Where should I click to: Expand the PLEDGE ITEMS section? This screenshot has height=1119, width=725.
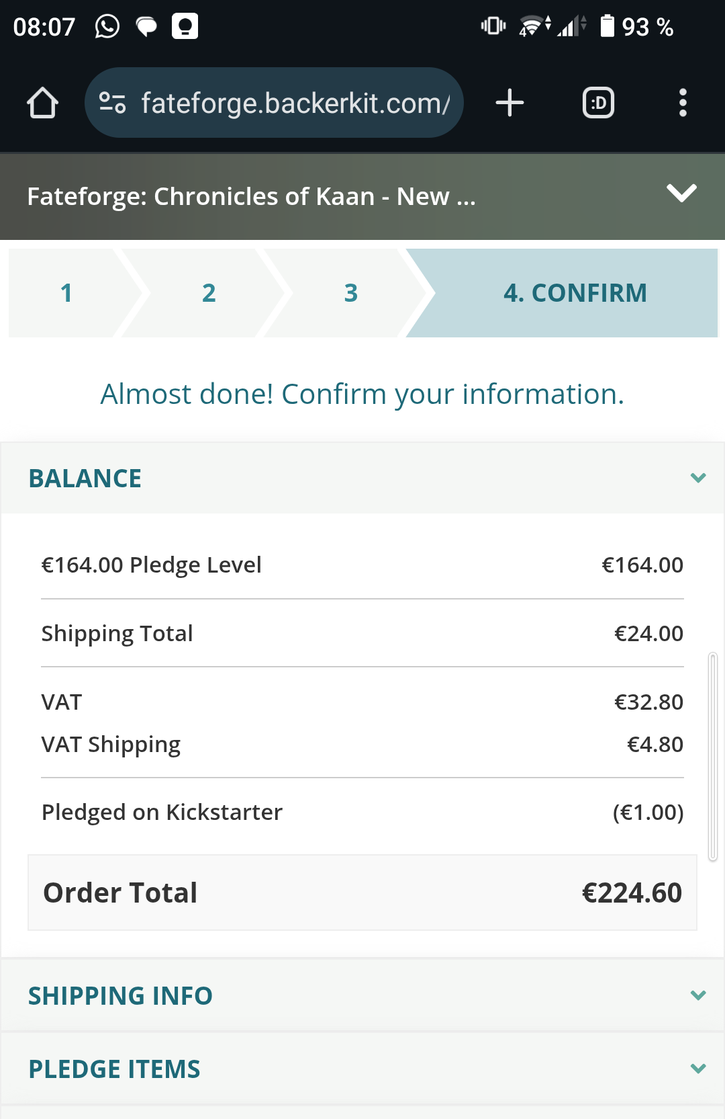tap(698, 1069)
